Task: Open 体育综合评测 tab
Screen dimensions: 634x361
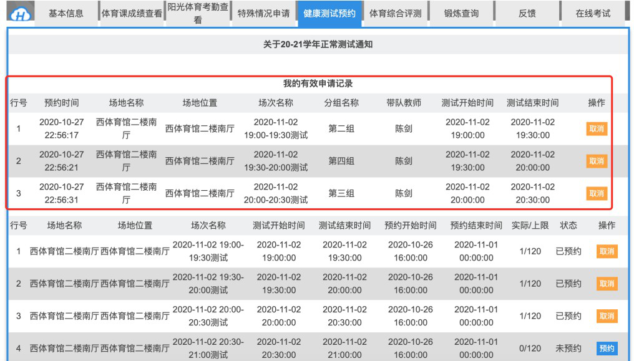Action: 395,14
